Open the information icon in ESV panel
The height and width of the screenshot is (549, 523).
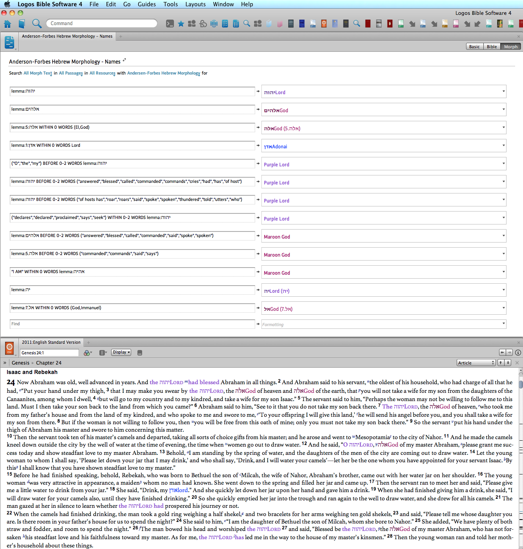(x=518, y=352)
